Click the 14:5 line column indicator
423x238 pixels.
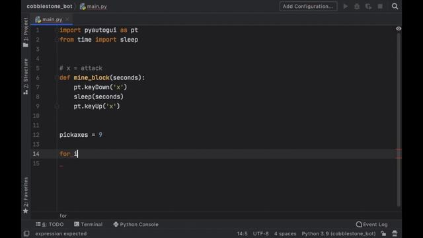[243, 233]
